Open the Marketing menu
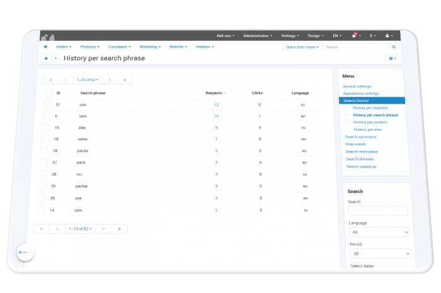 [x=150, y=47]
